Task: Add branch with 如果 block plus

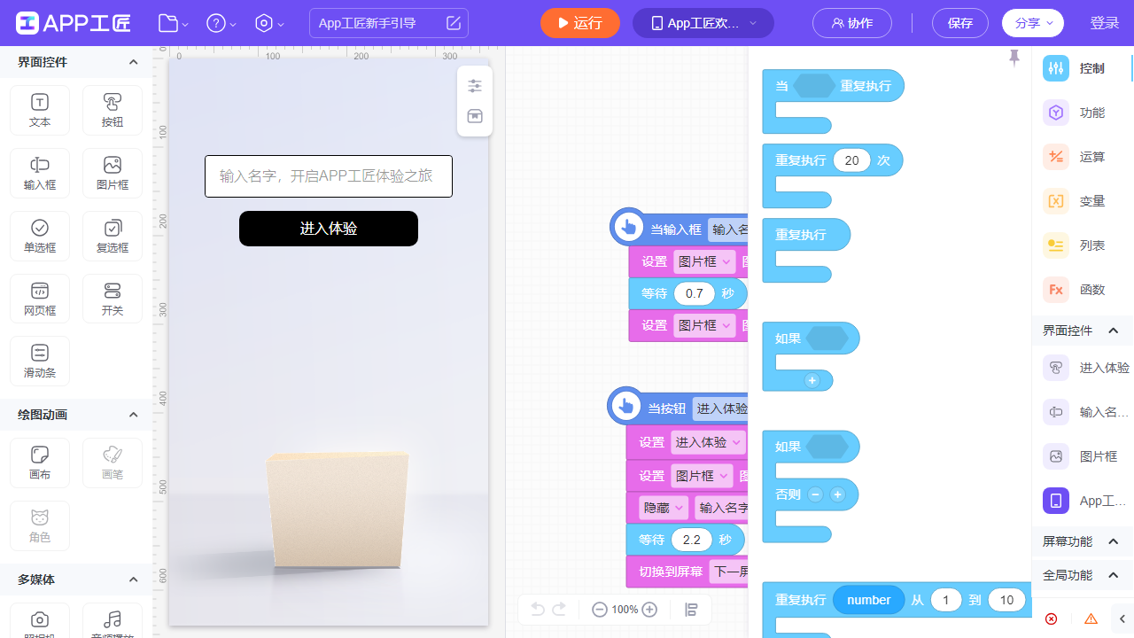Action: 812,380
